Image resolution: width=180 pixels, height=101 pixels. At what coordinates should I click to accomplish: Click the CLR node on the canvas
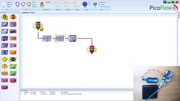click(47, 38)
